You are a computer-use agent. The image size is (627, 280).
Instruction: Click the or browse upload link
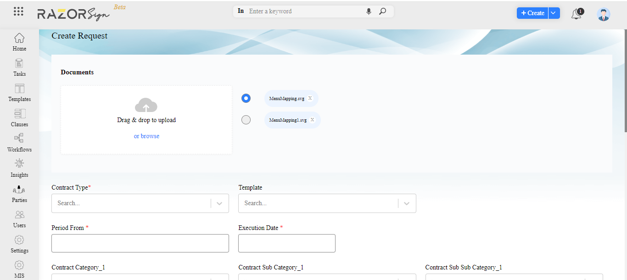[x=146, y=136]
